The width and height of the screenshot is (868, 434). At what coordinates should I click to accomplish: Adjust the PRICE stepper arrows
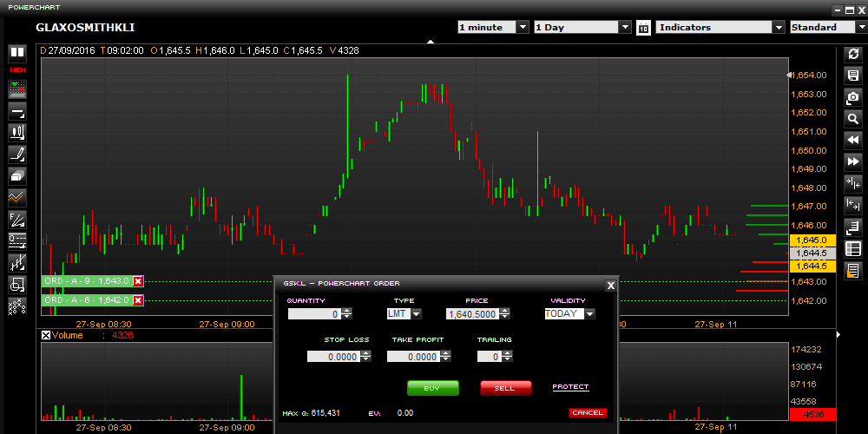pyautogui.click(x=504, y=314)
